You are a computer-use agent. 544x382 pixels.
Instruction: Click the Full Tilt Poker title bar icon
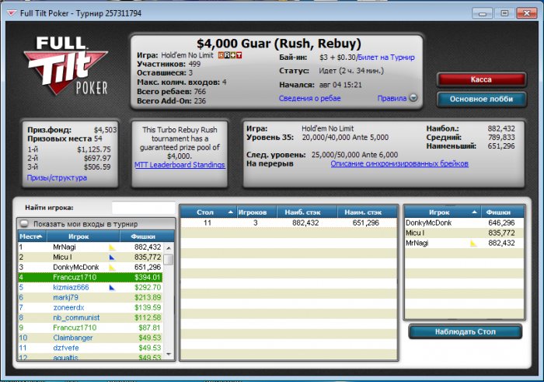pyautogui.click(x=12, y=13)
